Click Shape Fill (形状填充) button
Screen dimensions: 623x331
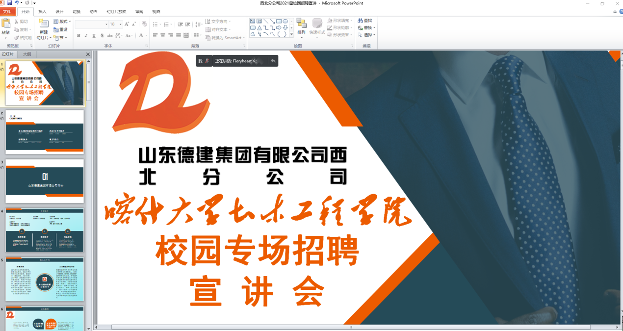pos(339,21)
